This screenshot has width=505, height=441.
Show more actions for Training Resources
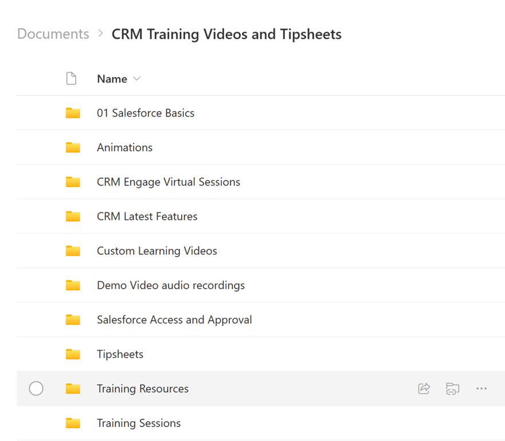coord(481,388)
